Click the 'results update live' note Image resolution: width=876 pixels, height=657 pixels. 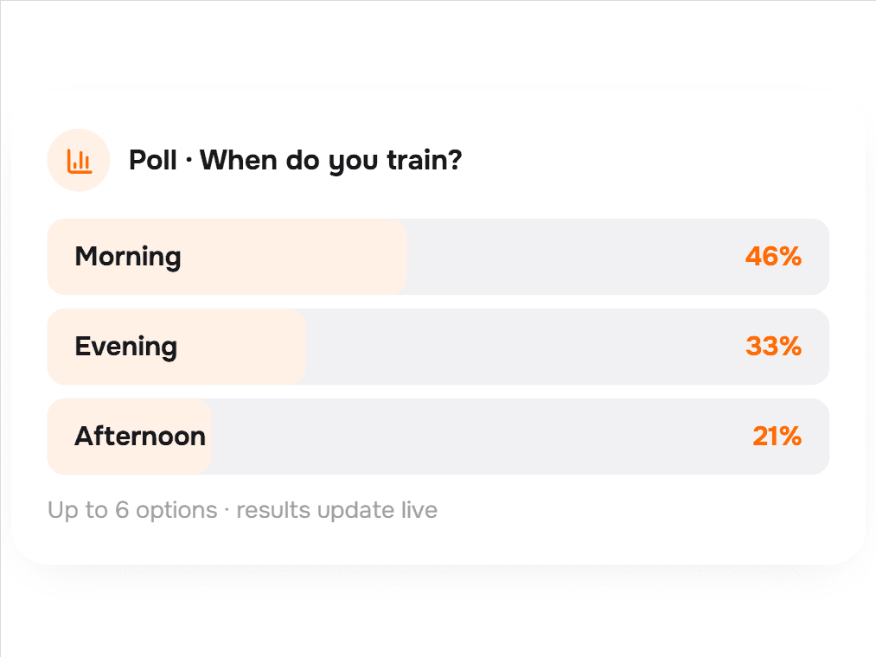pyautogui.click(x=337, y=510)
